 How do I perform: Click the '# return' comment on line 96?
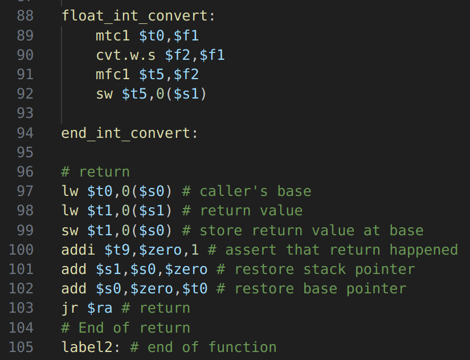96,172
